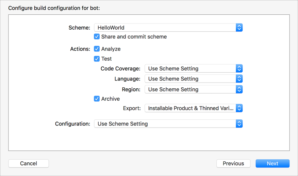Click the blue arrows on Language popup
Viewport: 298px width, 176px height.
coord(239,79)
